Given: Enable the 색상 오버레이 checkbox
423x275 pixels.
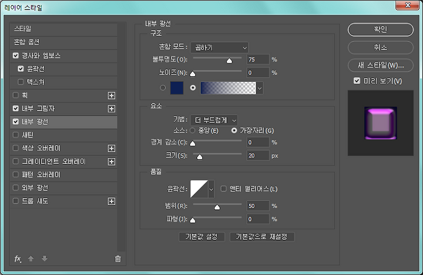Looking at the screenshot, I should [16, 148].
